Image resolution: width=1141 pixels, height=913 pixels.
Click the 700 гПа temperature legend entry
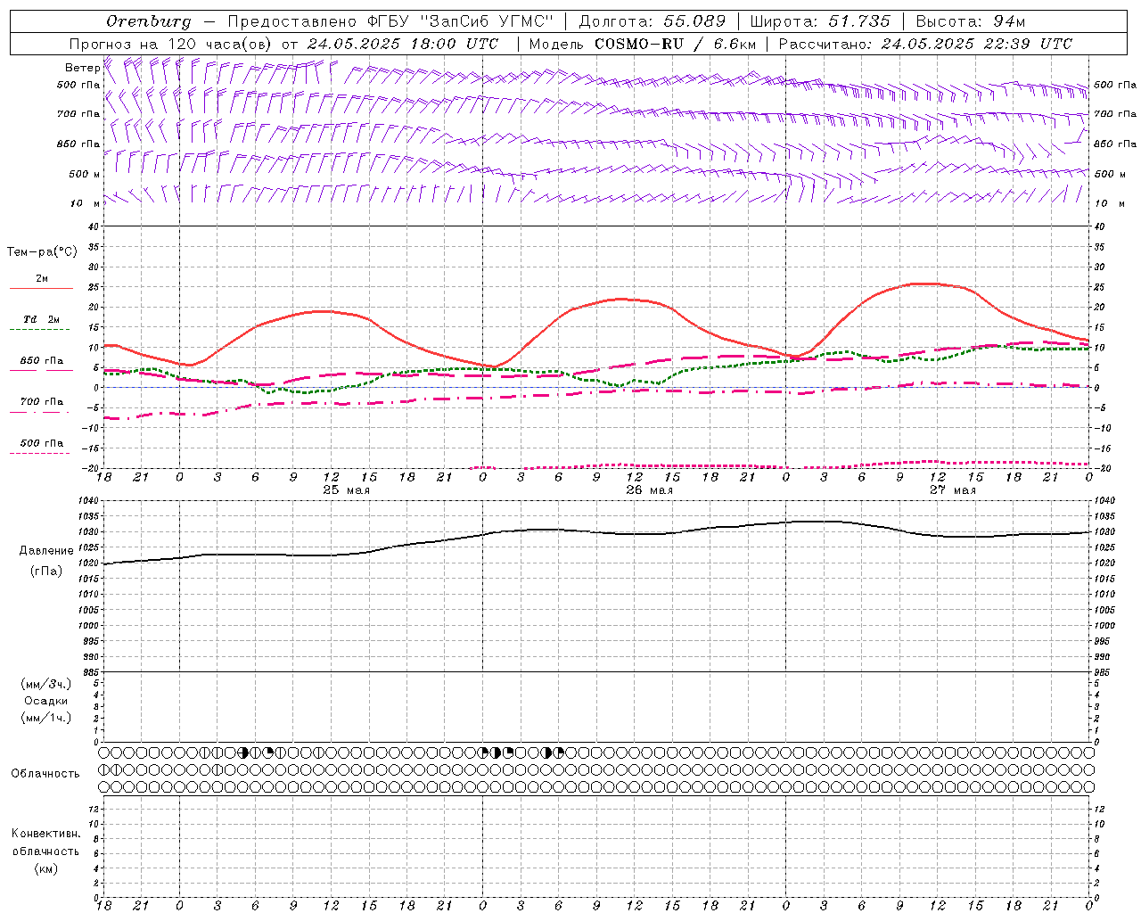pyautogui.click(x=41, y=402)
